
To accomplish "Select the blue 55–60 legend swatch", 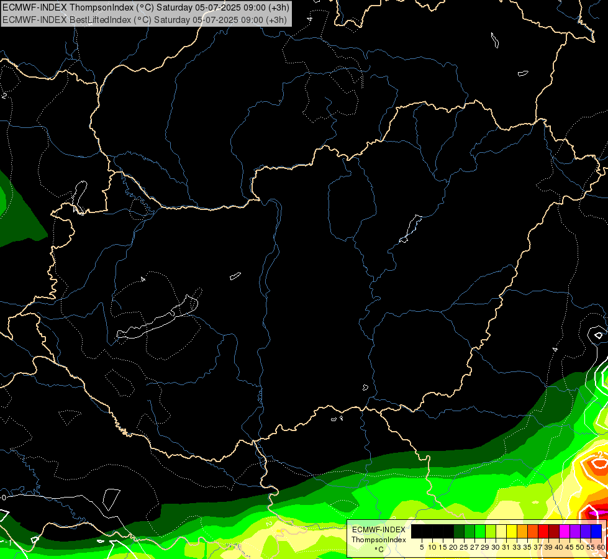I will coord(596,531).
